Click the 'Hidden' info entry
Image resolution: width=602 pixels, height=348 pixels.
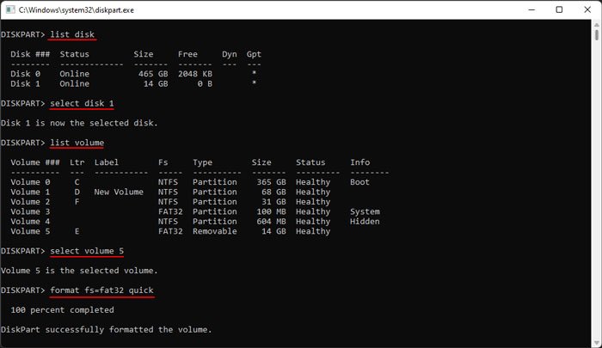pos(365,222)
